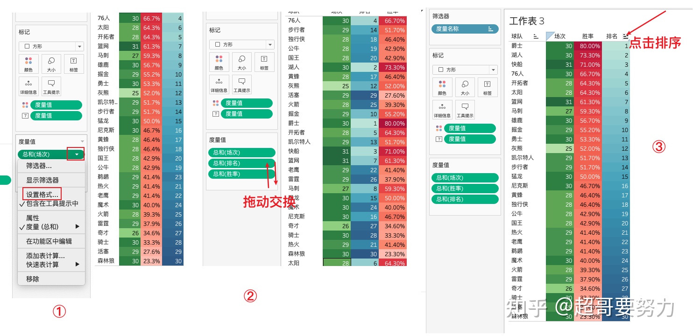Click the color-dots icon before 度量值 in the left screenshot
The image size is (693, 336).
click(x=25, y=105)
